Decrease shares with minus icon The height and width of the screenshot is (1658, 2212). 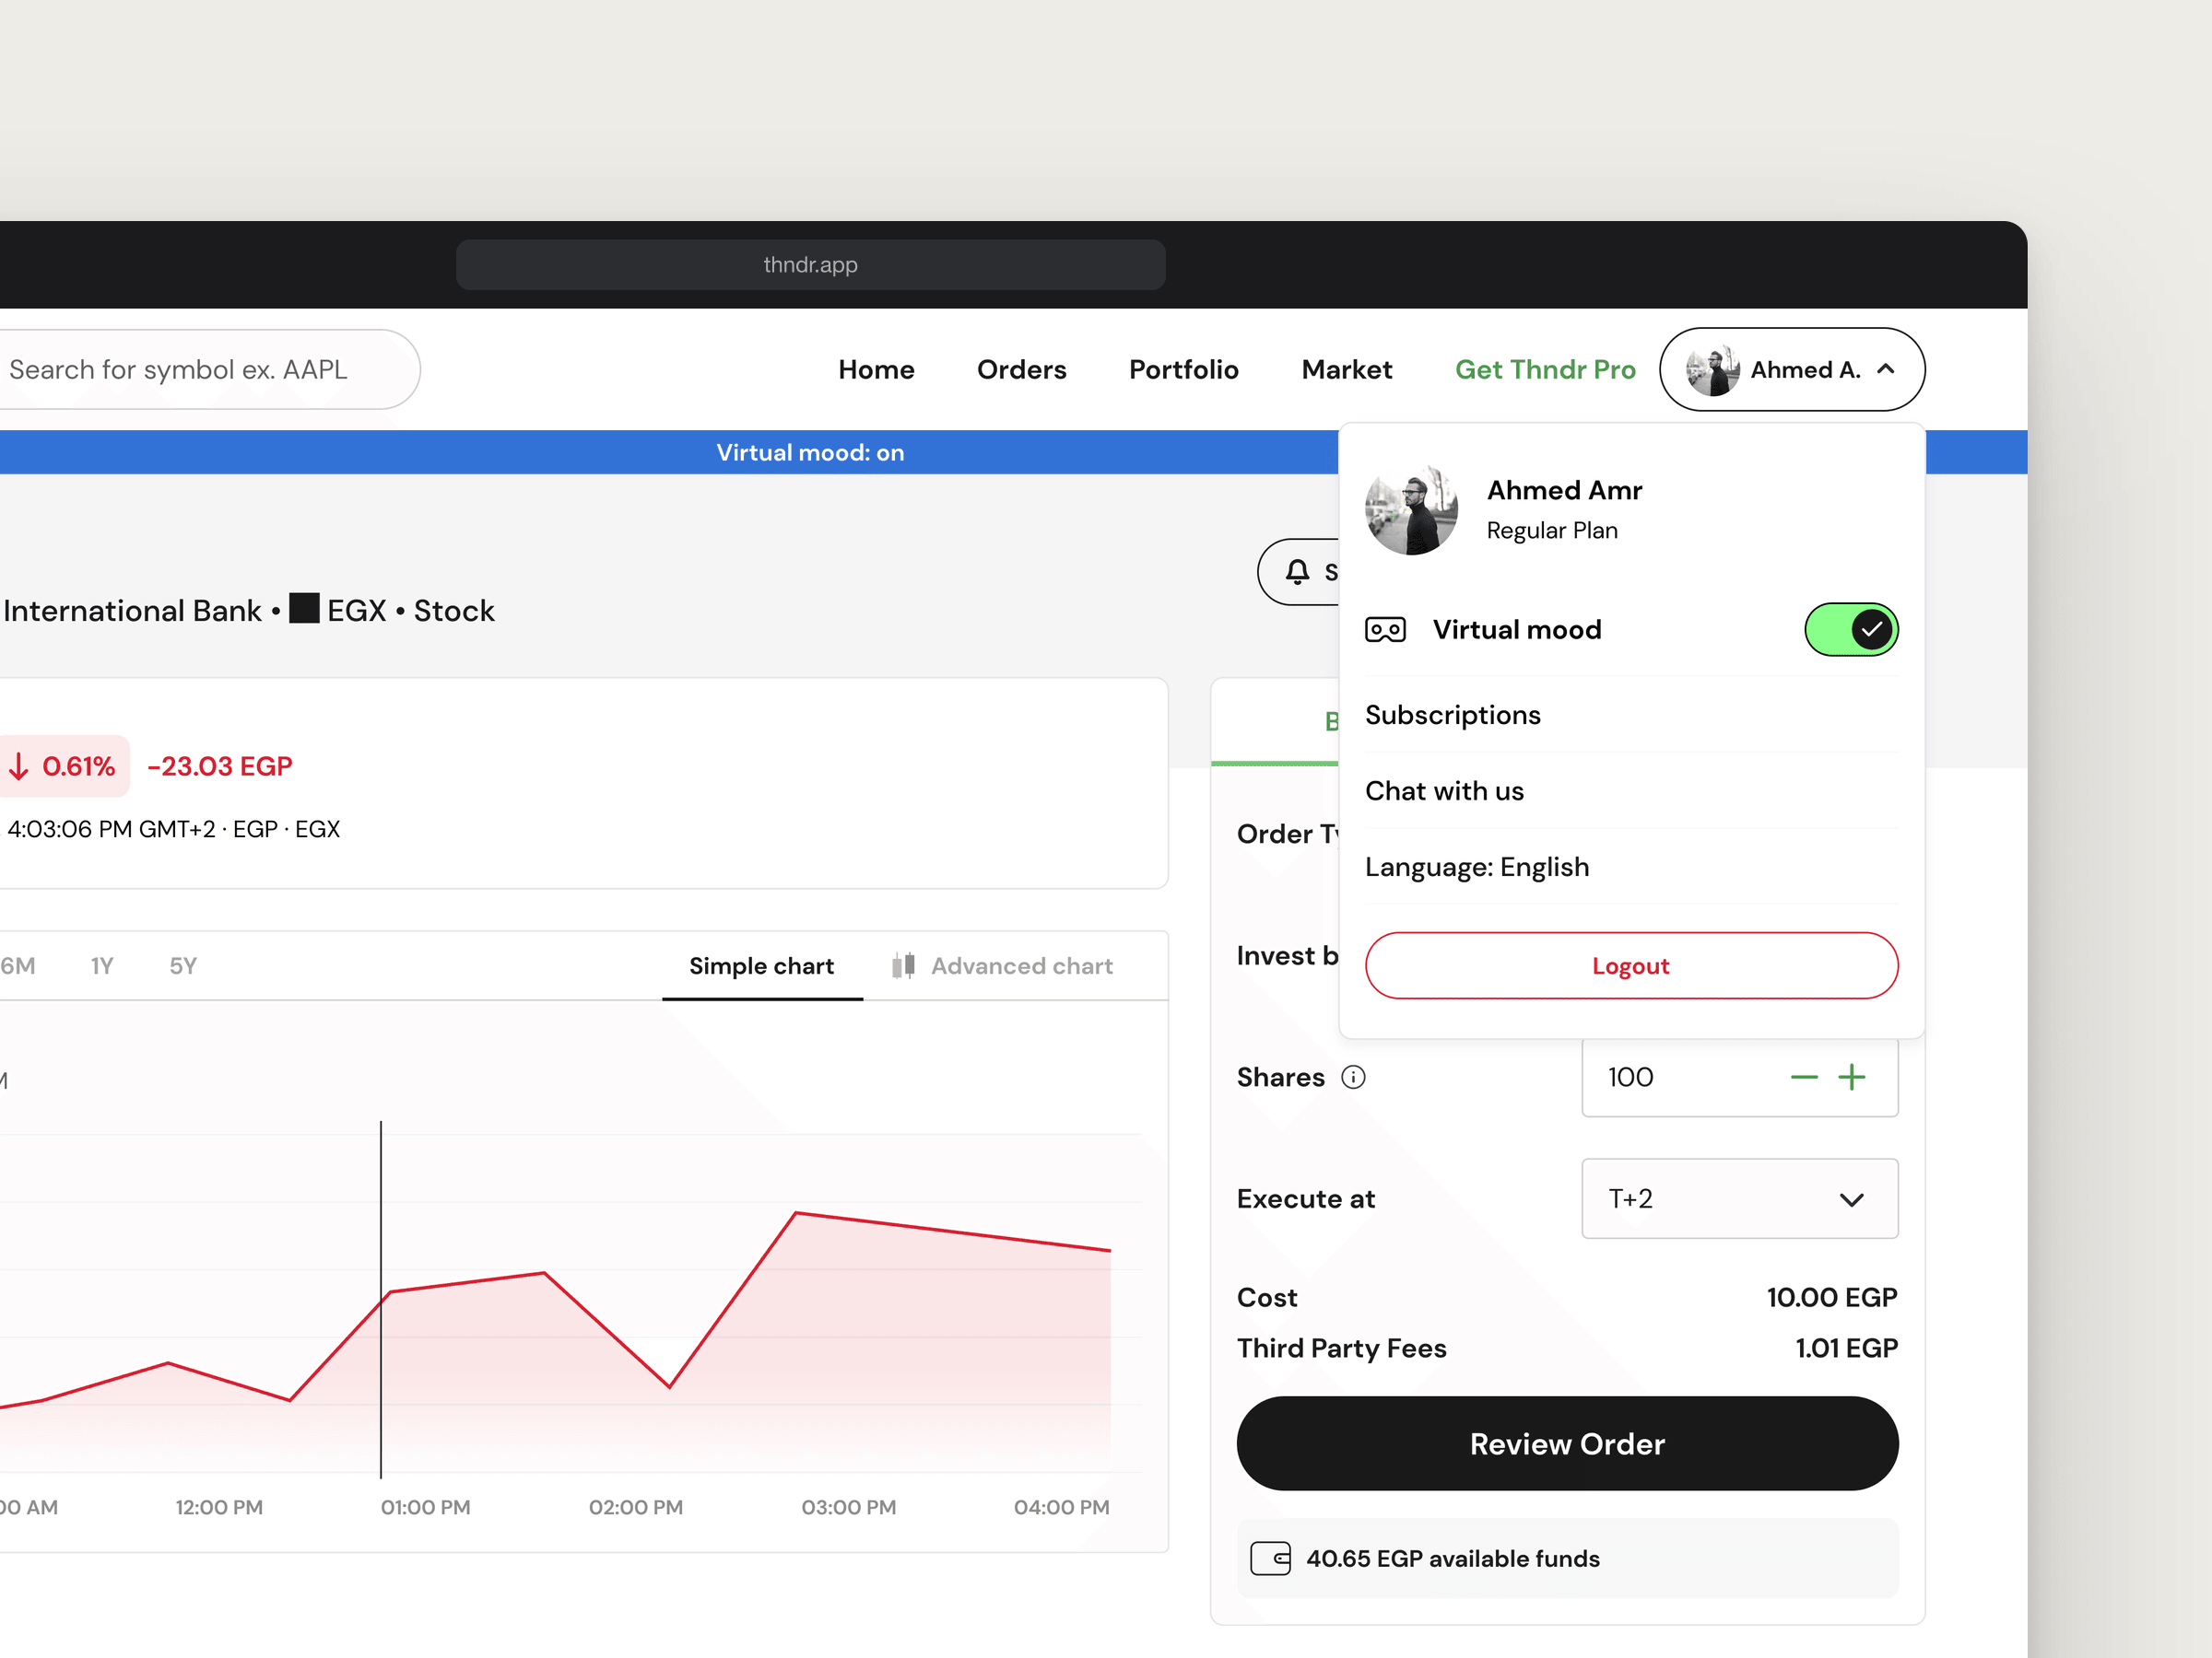coord(1803,1077)
